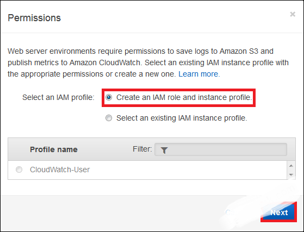Click the CloudWatch-User table row area
Viewport: 304px width, 232px height.
click(x=147, y=170)
